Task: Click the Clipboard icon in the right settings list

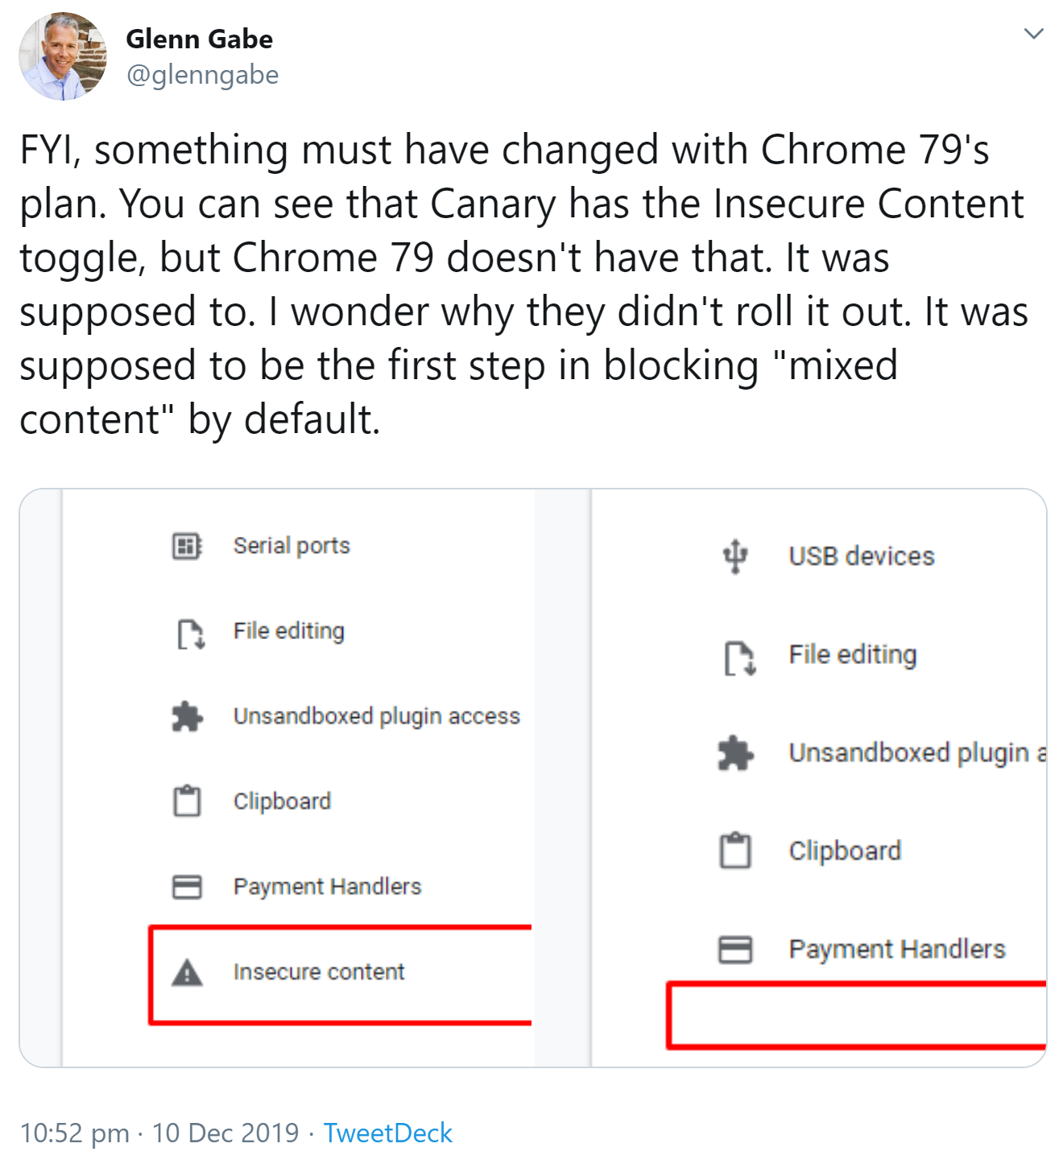Action: point(735,852)
